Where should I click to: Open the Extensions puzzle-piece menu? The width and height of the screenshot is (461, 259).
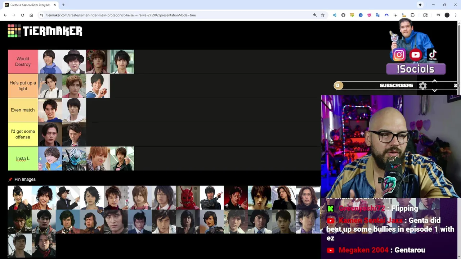(413, 15)
